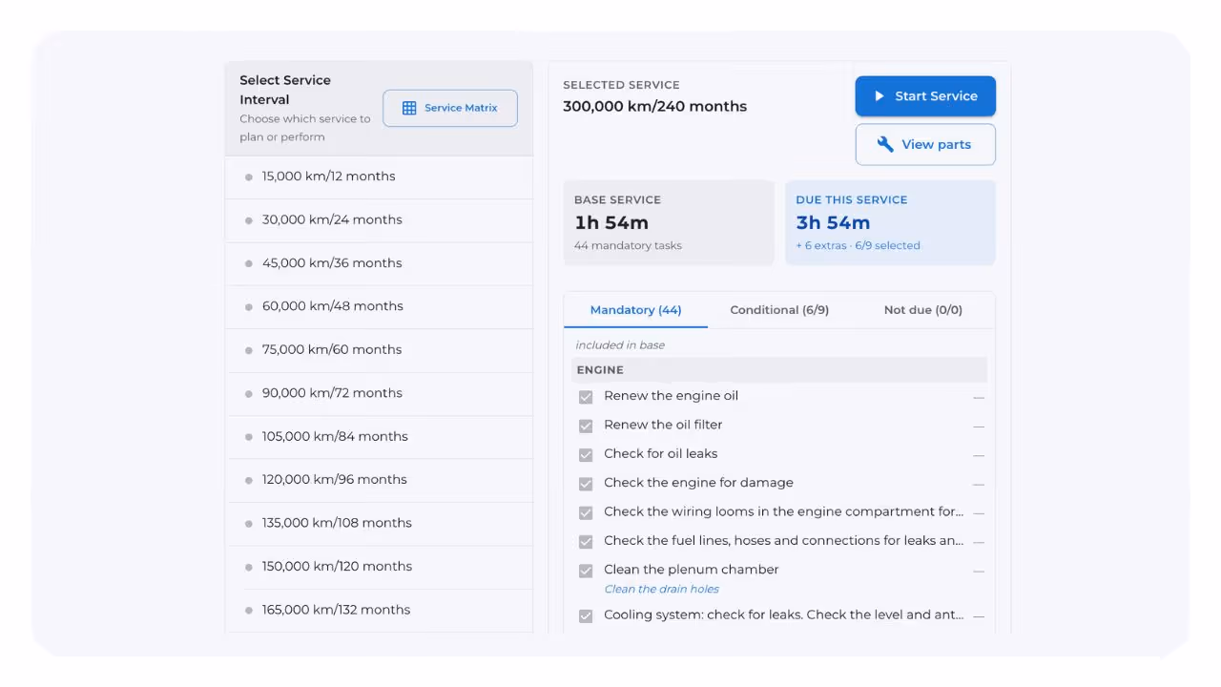Click the play icon on Start Service
The image size is (1221, 687).
pos(880,96)
